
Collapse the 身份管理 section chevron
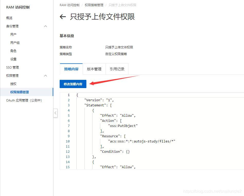[46, 26]
